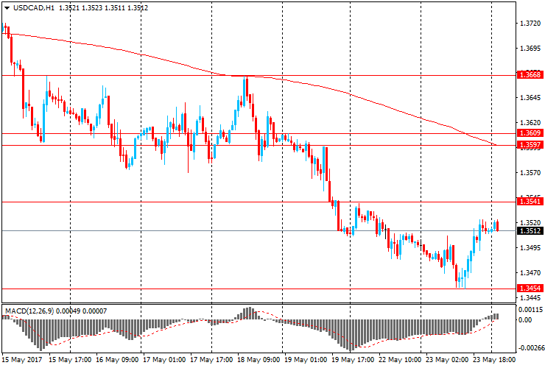Click the 1.3470 value on price scale
This screenshot has width=545, height=368.
[x=529, y=272]
